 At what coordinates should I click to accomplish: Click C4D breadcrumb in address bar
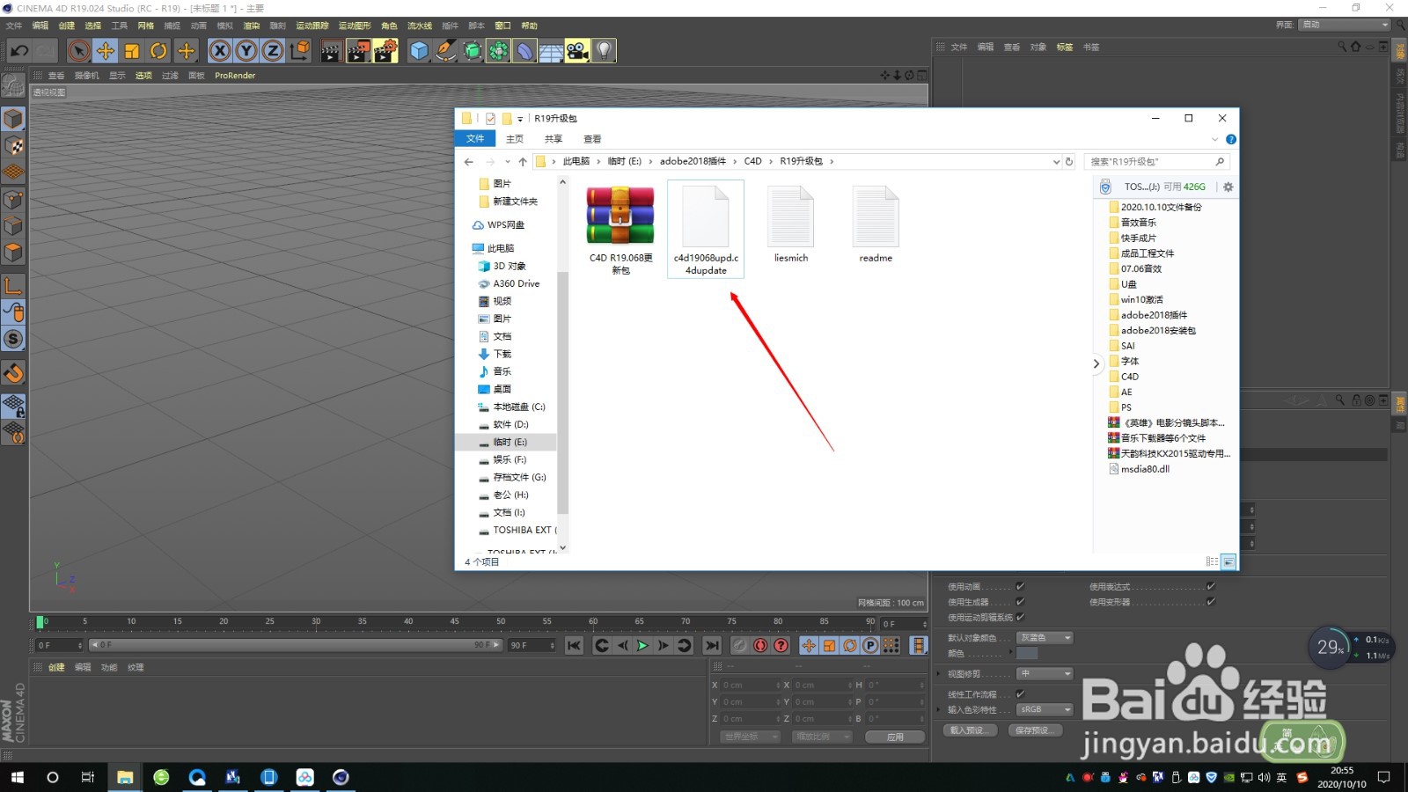coord(752,162)
